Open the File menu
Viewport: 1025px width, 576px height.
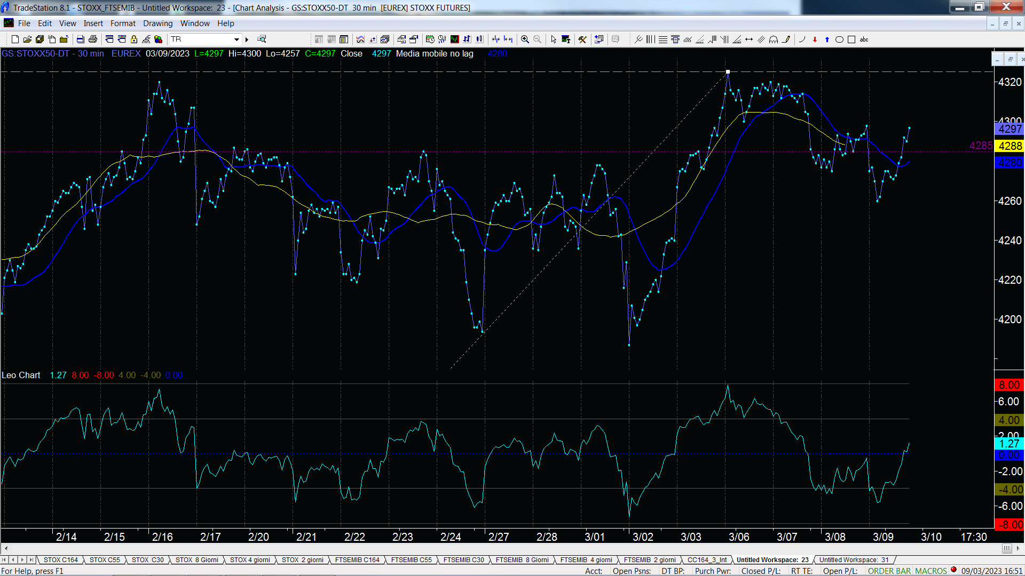coord(24,23)
